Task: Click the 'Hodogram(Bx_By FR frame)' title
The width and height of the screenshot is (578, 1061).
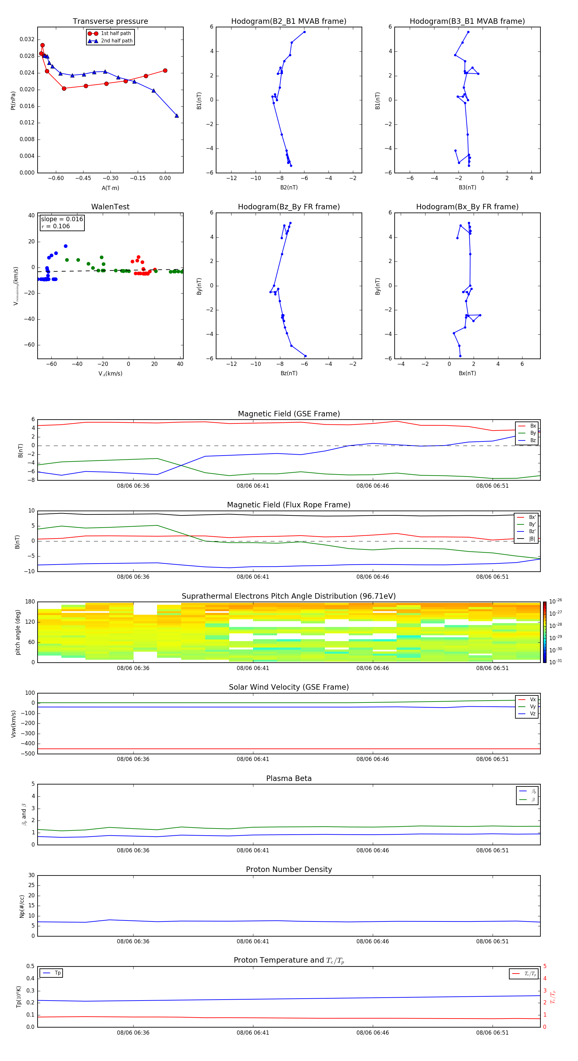Action: point(467,207)
